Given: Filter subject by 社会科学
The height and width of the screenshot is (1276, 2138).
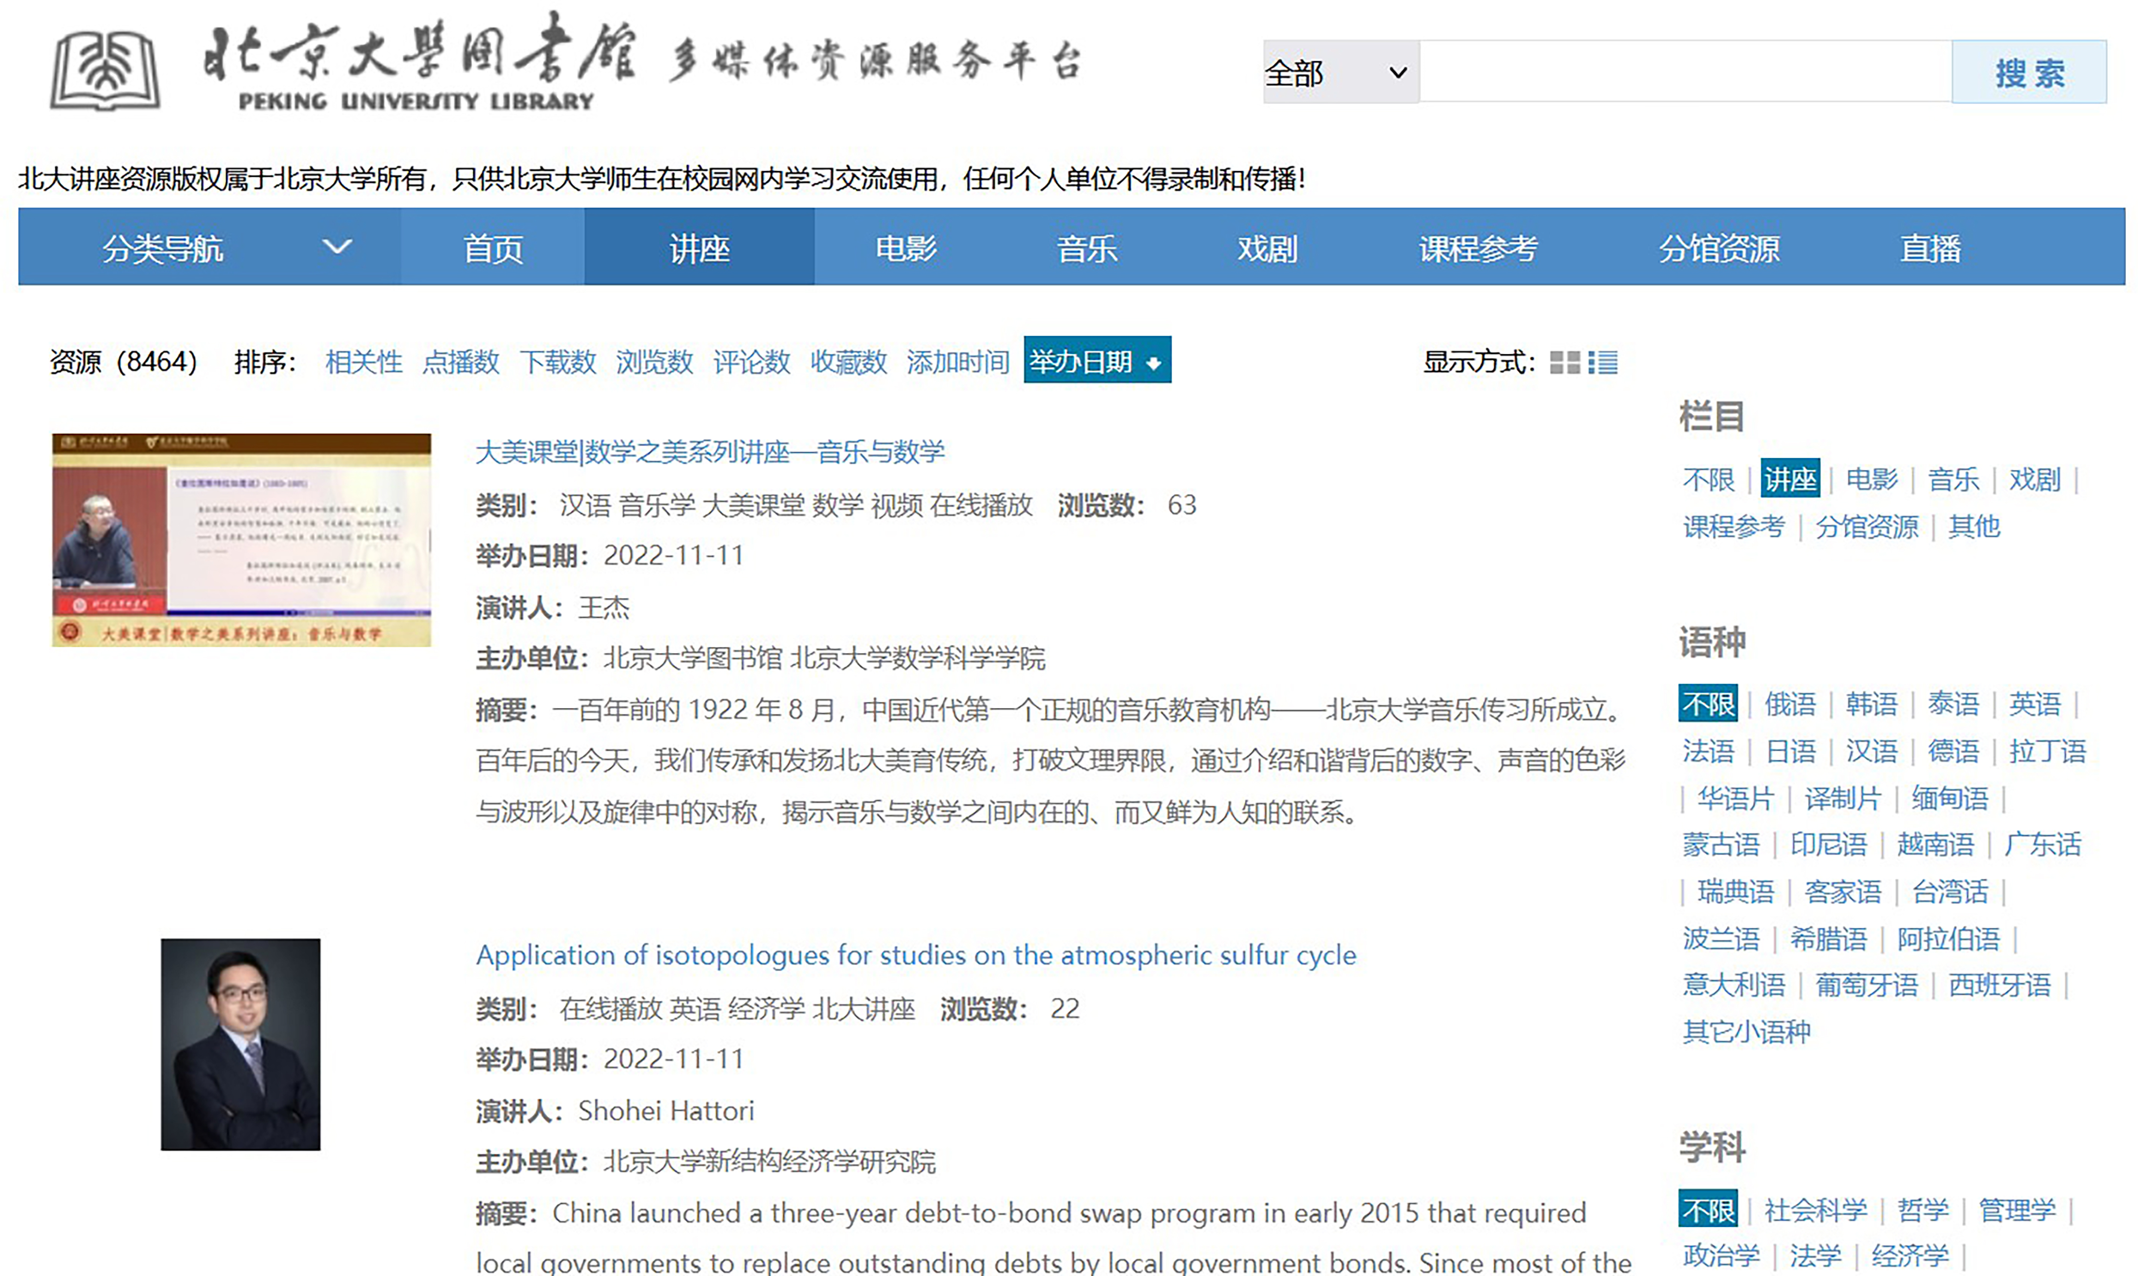Looking at the screenshot, I should (x=1816, y=1211).
